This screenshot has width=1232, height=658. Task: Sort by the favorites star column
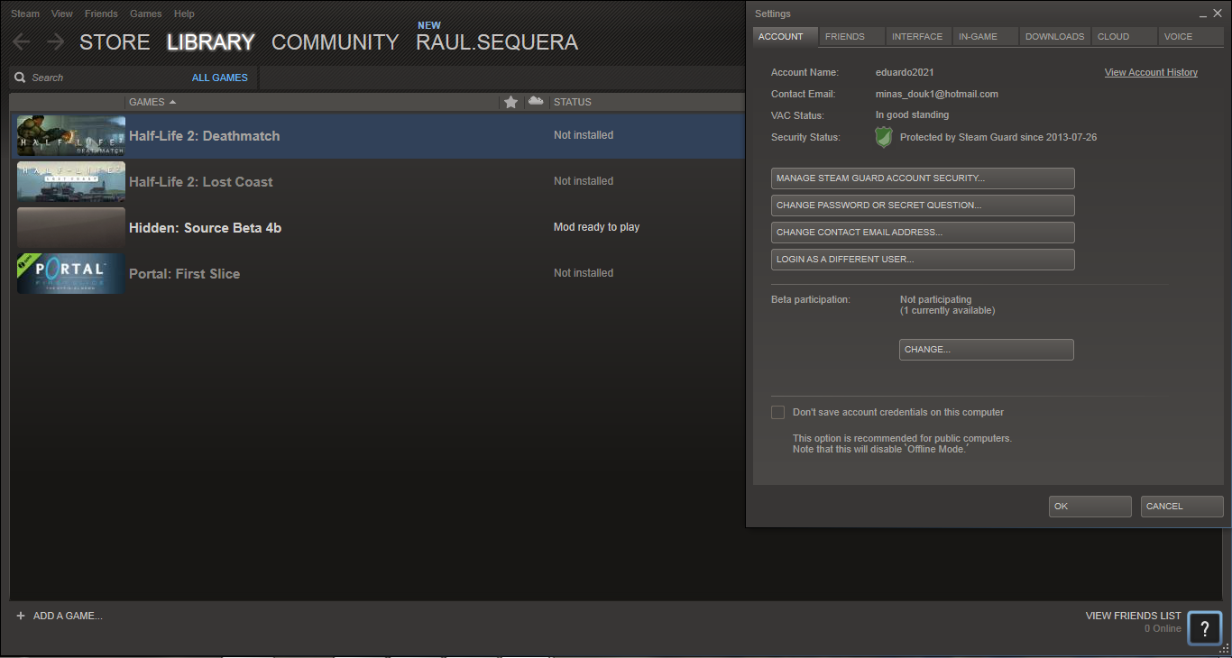[x=510, y=102]
